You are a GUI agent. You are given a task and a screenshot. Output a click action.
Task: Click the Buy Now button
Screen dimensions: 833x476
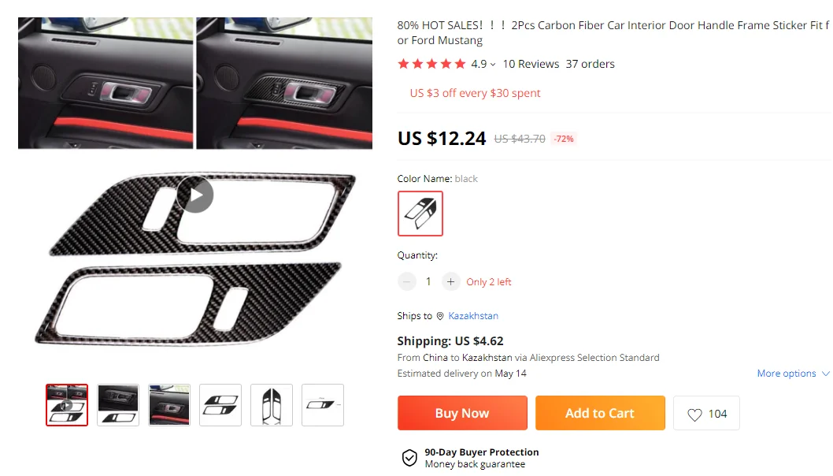point(462,413)
